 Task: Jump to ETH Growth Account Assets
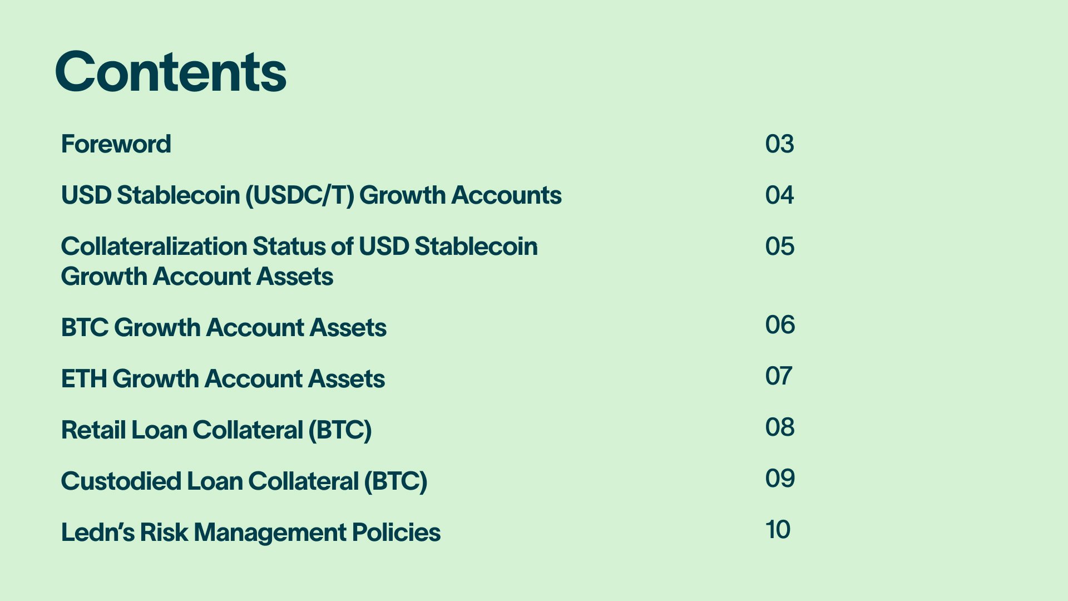222,378
